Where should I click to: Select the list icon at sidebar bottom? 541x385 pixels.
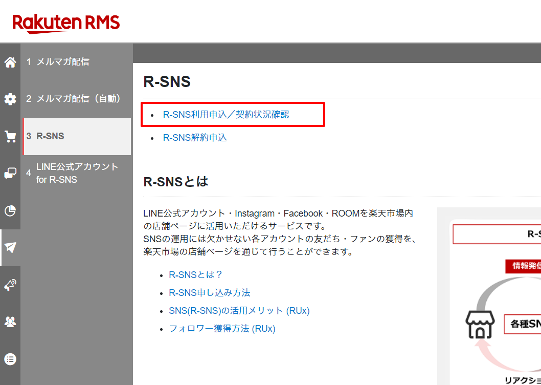point(10,359)
